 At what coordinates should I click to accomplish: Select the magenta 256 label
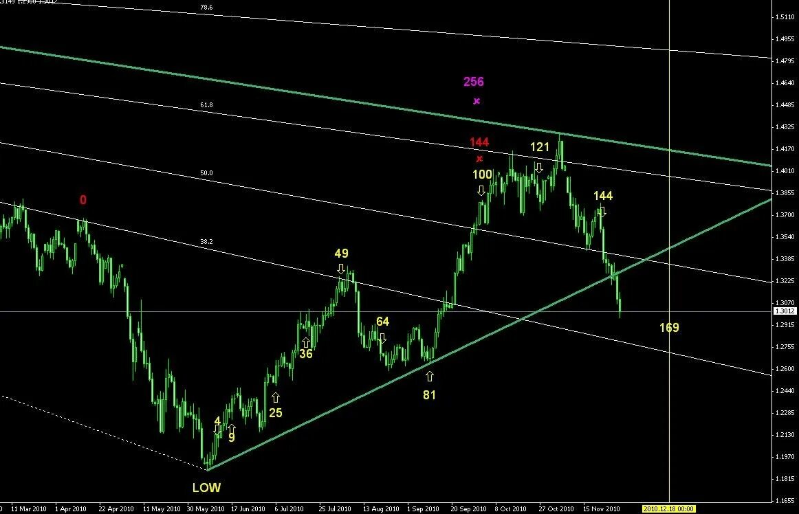473,82
